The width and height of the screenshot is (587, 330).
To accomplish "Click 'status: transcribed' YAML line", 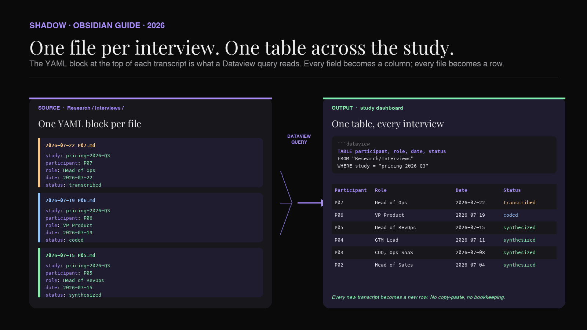I will pos(73,185).
